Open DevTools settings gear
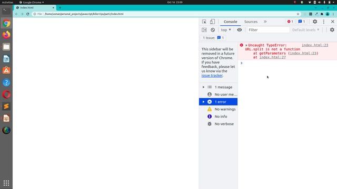337x189 pixels. (315, 22)
